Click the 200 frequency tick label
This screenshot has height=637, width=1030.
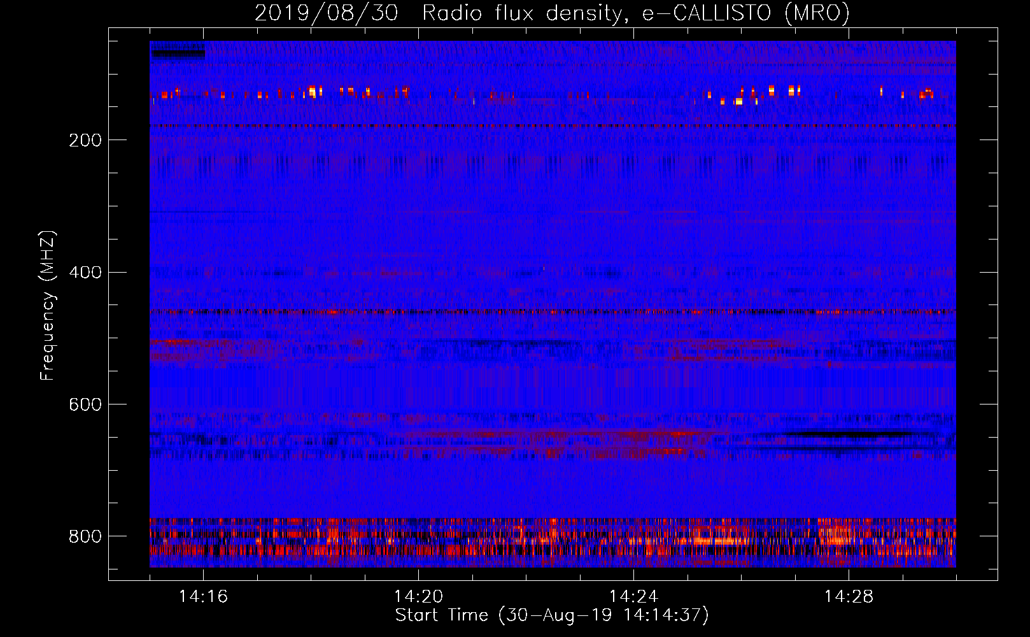85,140
